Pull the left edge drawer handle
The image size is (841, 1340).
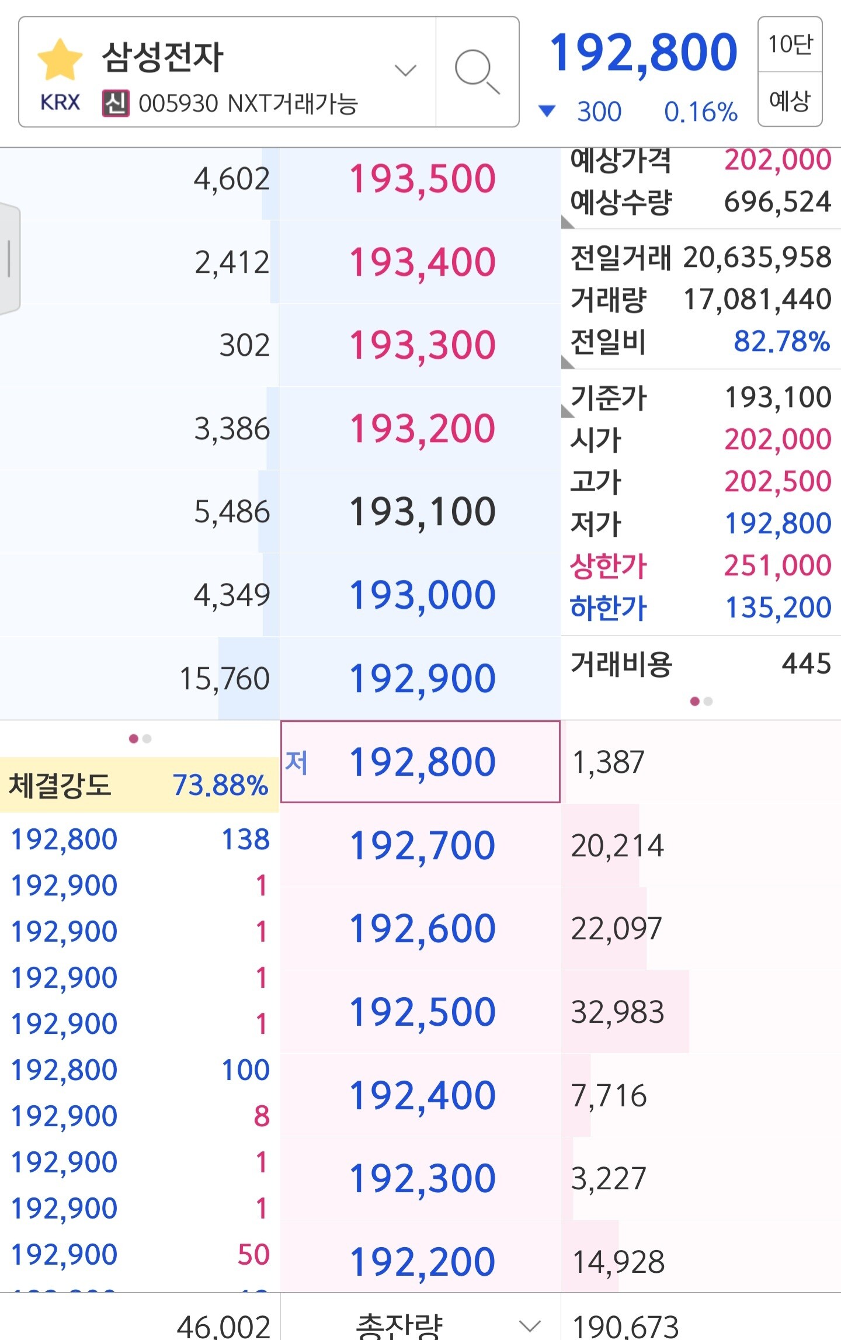click(x=10, y=258)
